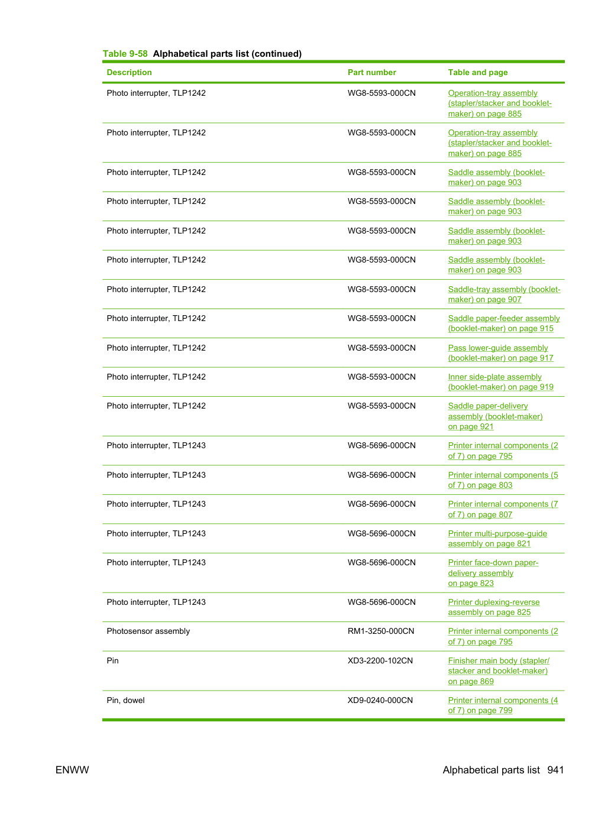Click the Pin, dowel description
Screen dimensions: 611x813
click(125, 700)
